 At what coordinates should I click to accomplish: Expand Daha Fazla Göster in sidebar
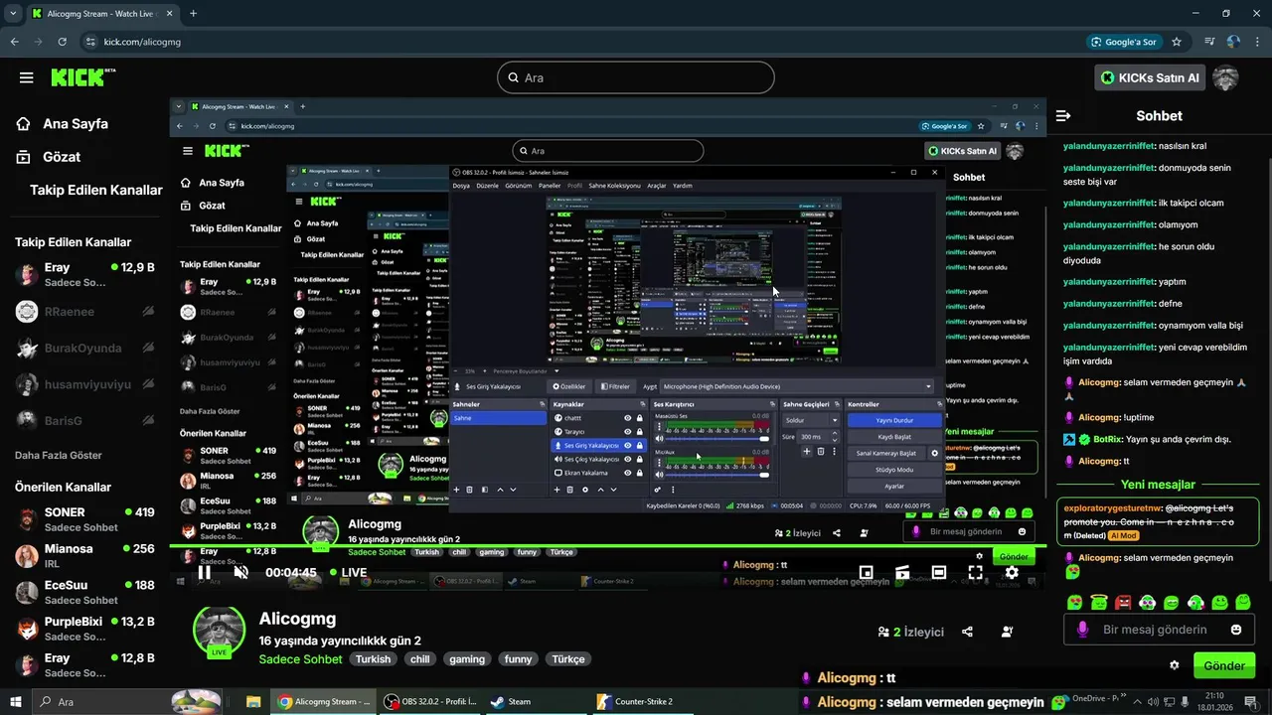pos(59,455)
